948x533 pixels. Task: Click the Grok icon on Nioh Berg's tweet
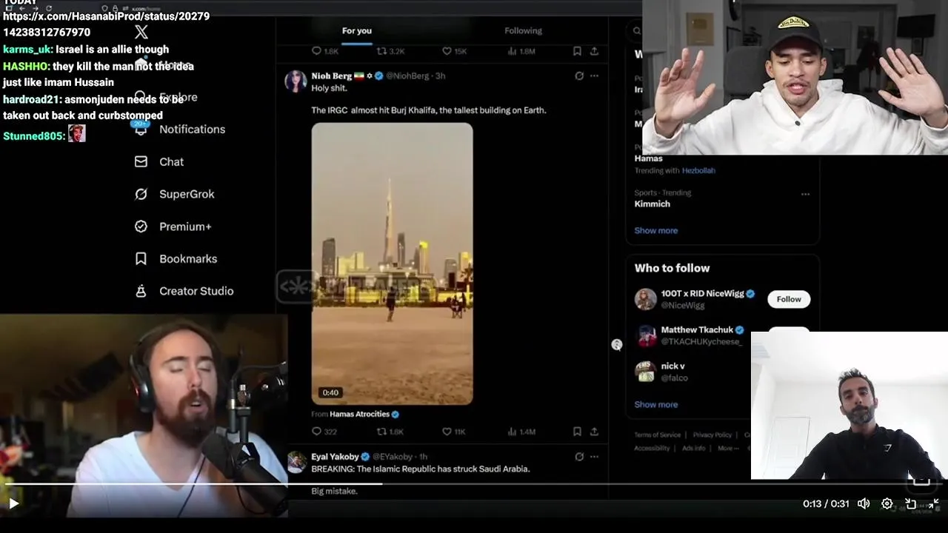(x=579, y=76)
